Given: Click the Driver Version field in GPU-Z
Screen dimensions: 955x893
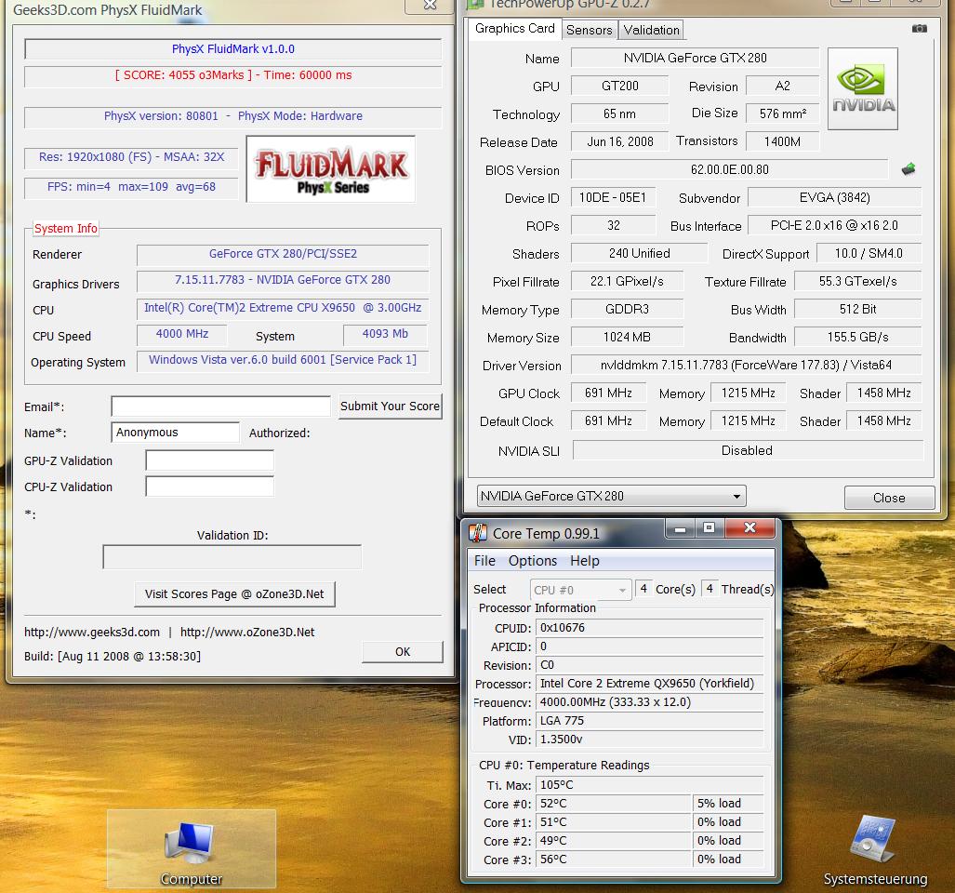Looking at the screenshot, I should click(746, 365).
